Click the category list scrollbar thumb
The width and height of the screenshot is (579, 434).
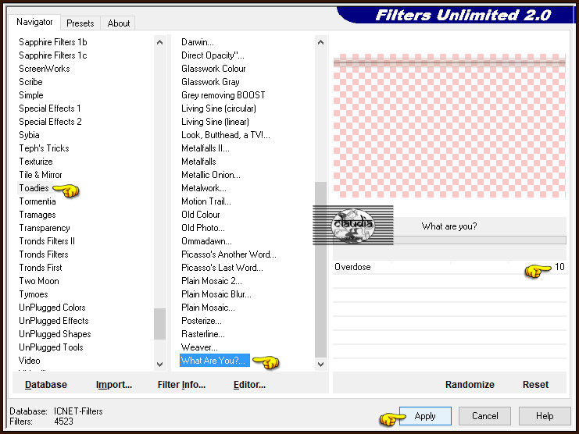pyautogui.click(x=160, y=324)
